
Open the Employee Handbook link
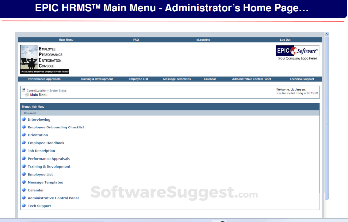coord(46,143)
